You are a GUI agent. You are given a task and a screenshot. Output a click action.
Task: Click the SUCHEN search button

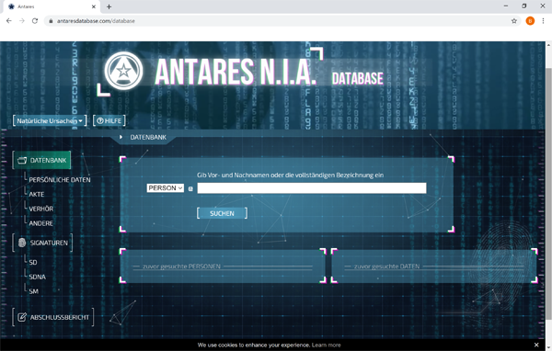point(222,213)
